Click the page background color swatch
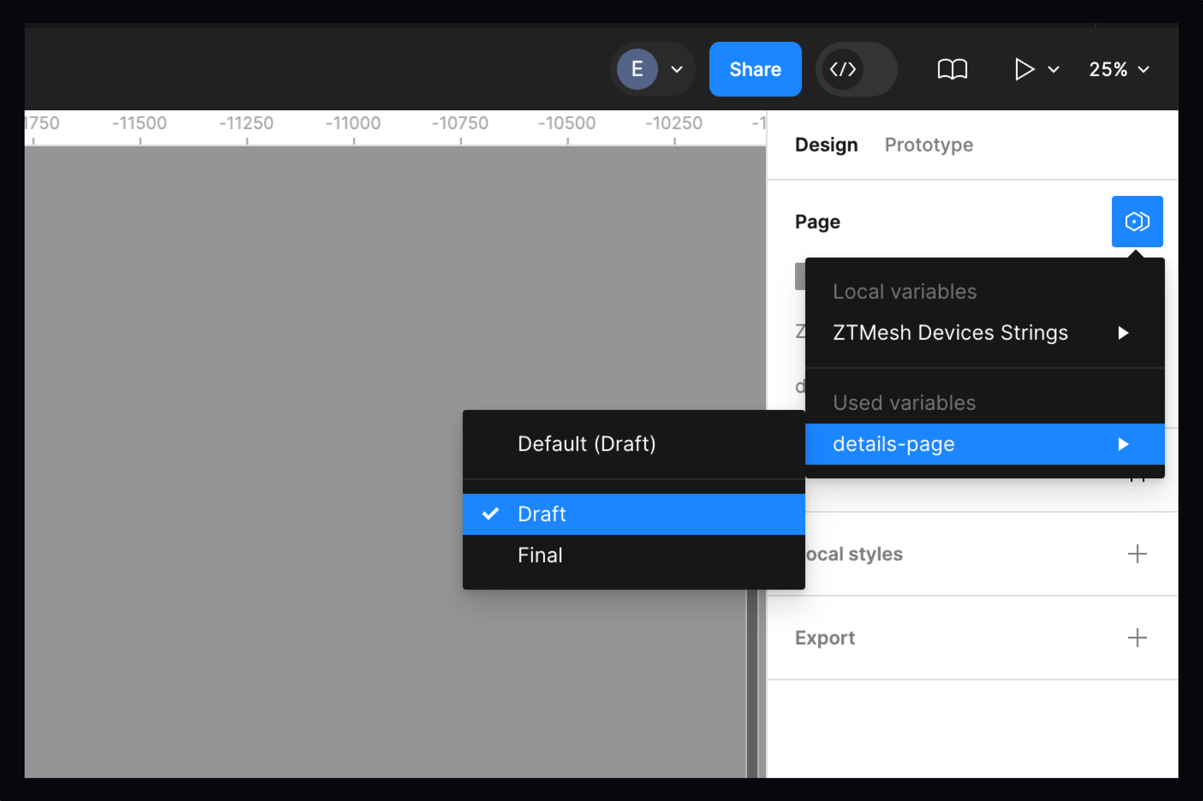The image size is (1203, 801). tap(799, 276)
